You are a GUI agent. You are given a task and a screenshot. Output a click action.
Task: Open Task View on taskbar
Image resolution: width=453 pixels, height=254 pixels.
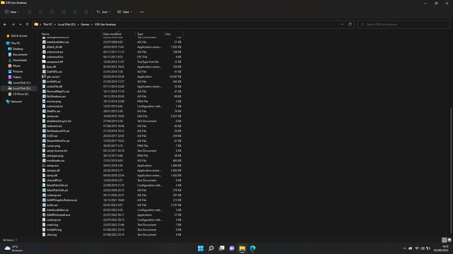tap(222, 248)
